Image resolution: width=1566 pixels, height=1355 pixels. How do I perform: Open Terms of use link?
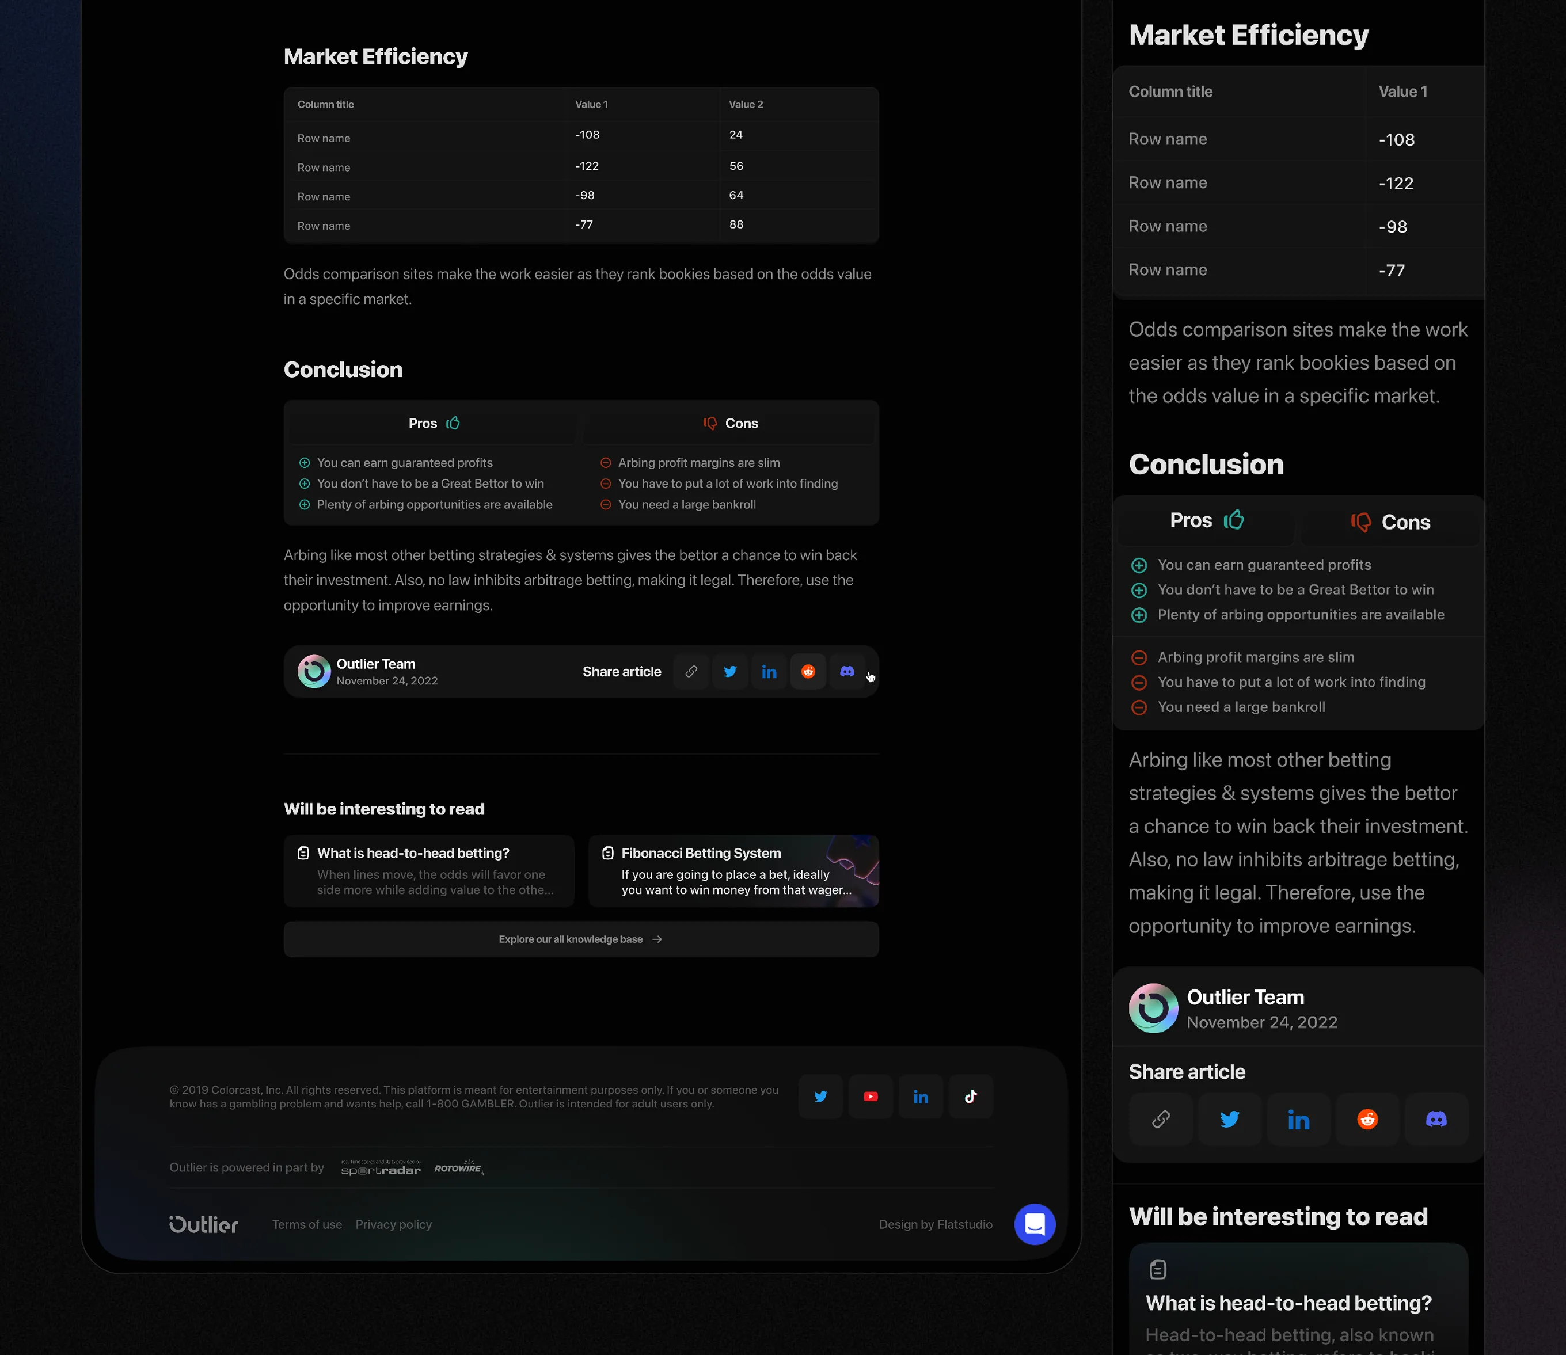pos(307,1224)
